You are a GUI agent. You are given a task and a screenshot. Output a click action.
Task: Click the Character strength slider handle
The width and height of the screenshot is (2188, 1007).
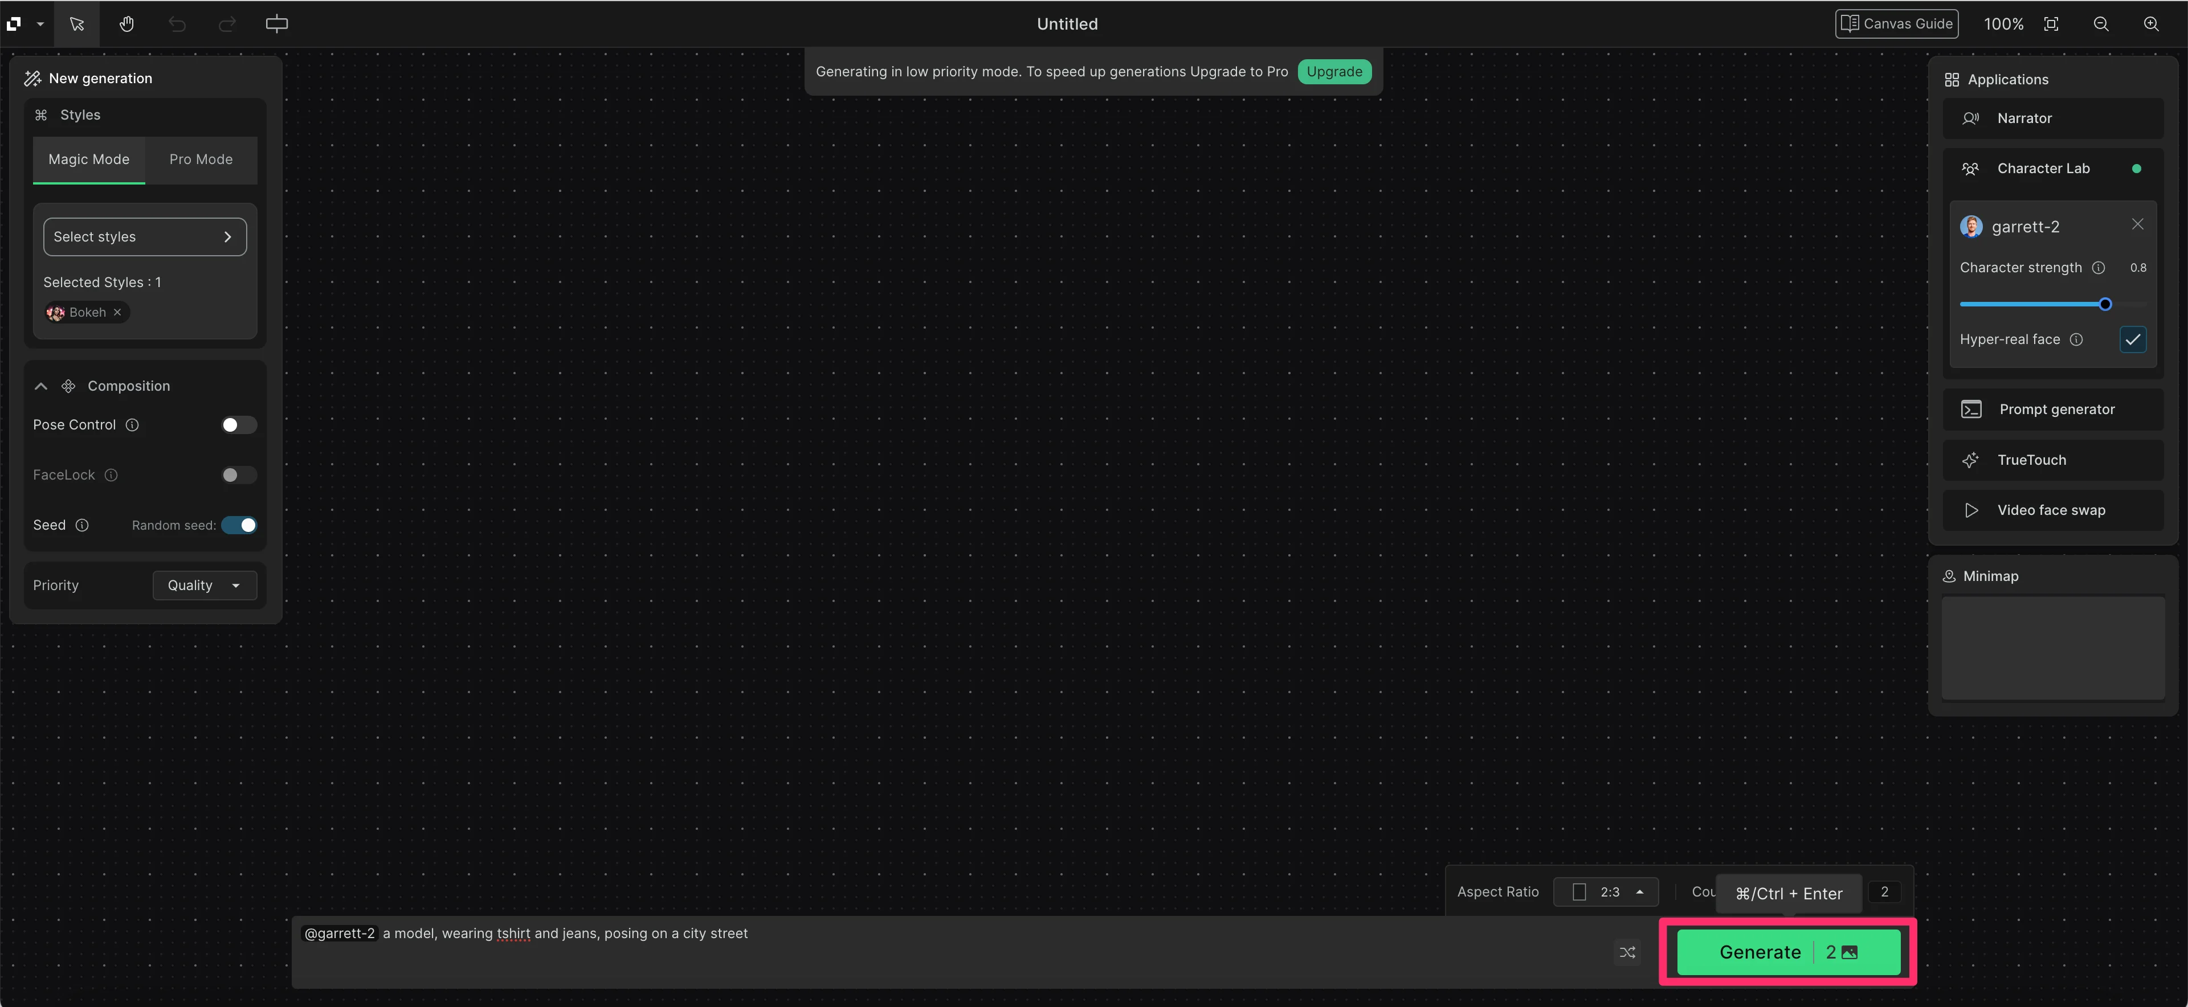pos(2105,304)
